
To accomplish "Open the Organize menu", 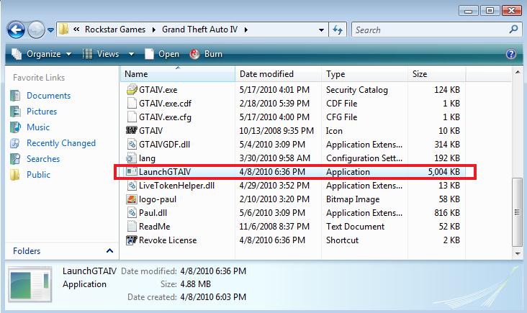I will click(42, 54).
